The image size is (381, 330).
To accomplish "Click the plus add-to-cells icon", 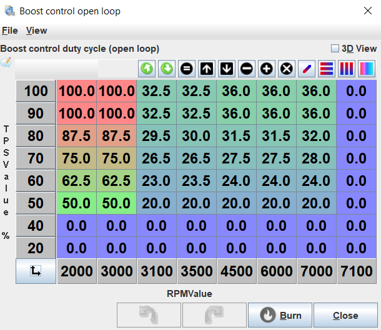I will (x=267, y=69).
